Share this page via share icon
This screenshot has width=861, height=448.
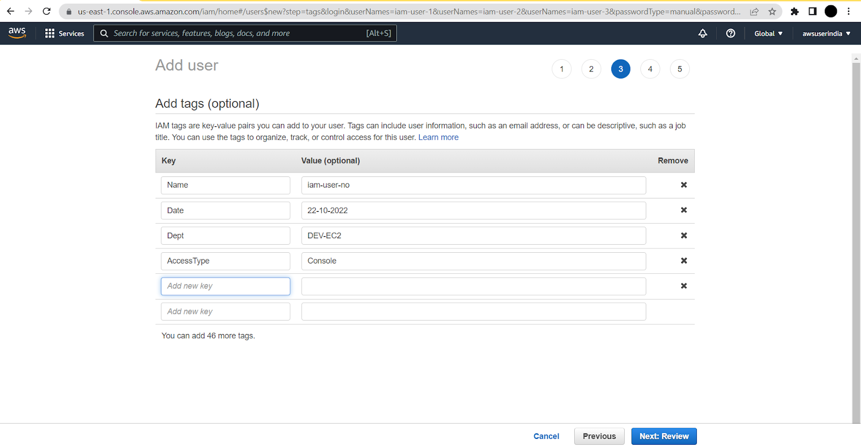pos(754,11)
